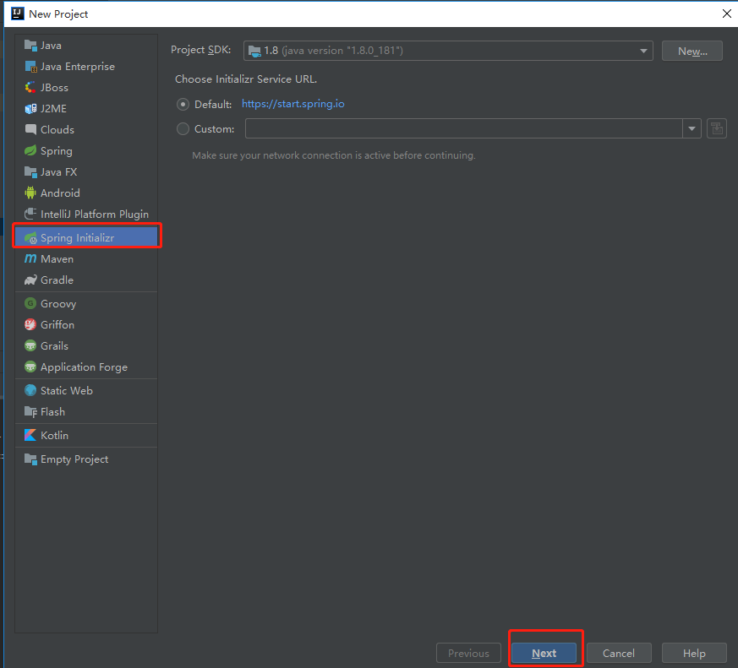Click the Static Web globe icon
Image resolution: width=738 pixels, height=668 pixels.
[30, 391]
